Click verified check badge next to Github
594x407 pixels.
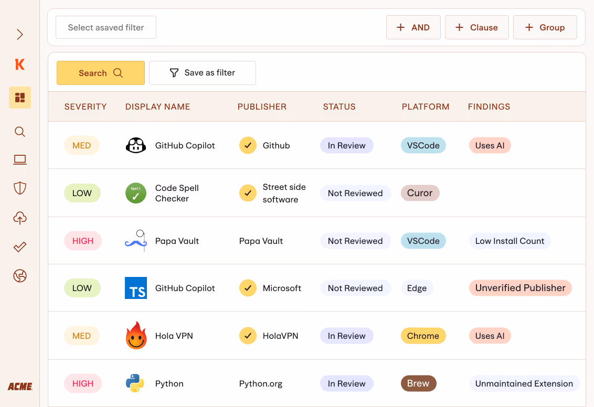pos(248,145)
